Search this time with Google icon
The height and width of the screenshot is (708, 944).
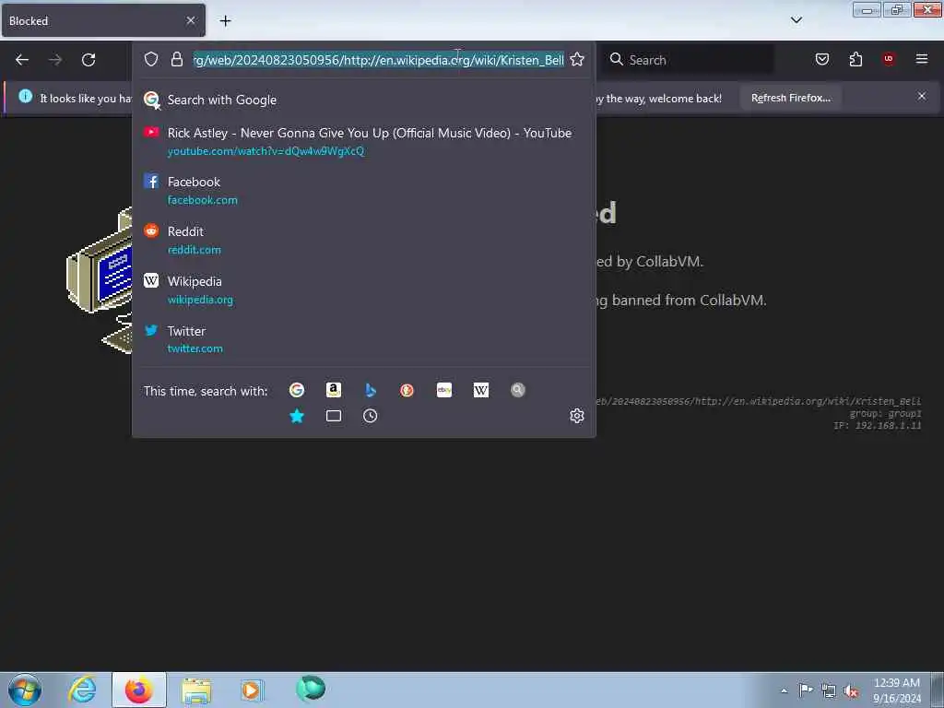pyautogui.click(x=297, y=390)
